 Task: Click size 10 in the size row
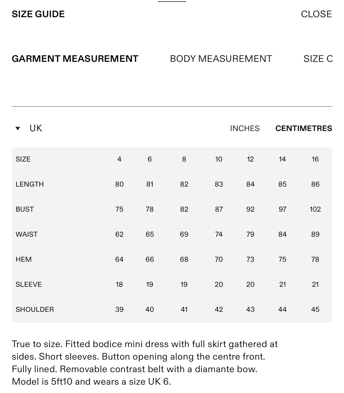[x=219, y=159]
